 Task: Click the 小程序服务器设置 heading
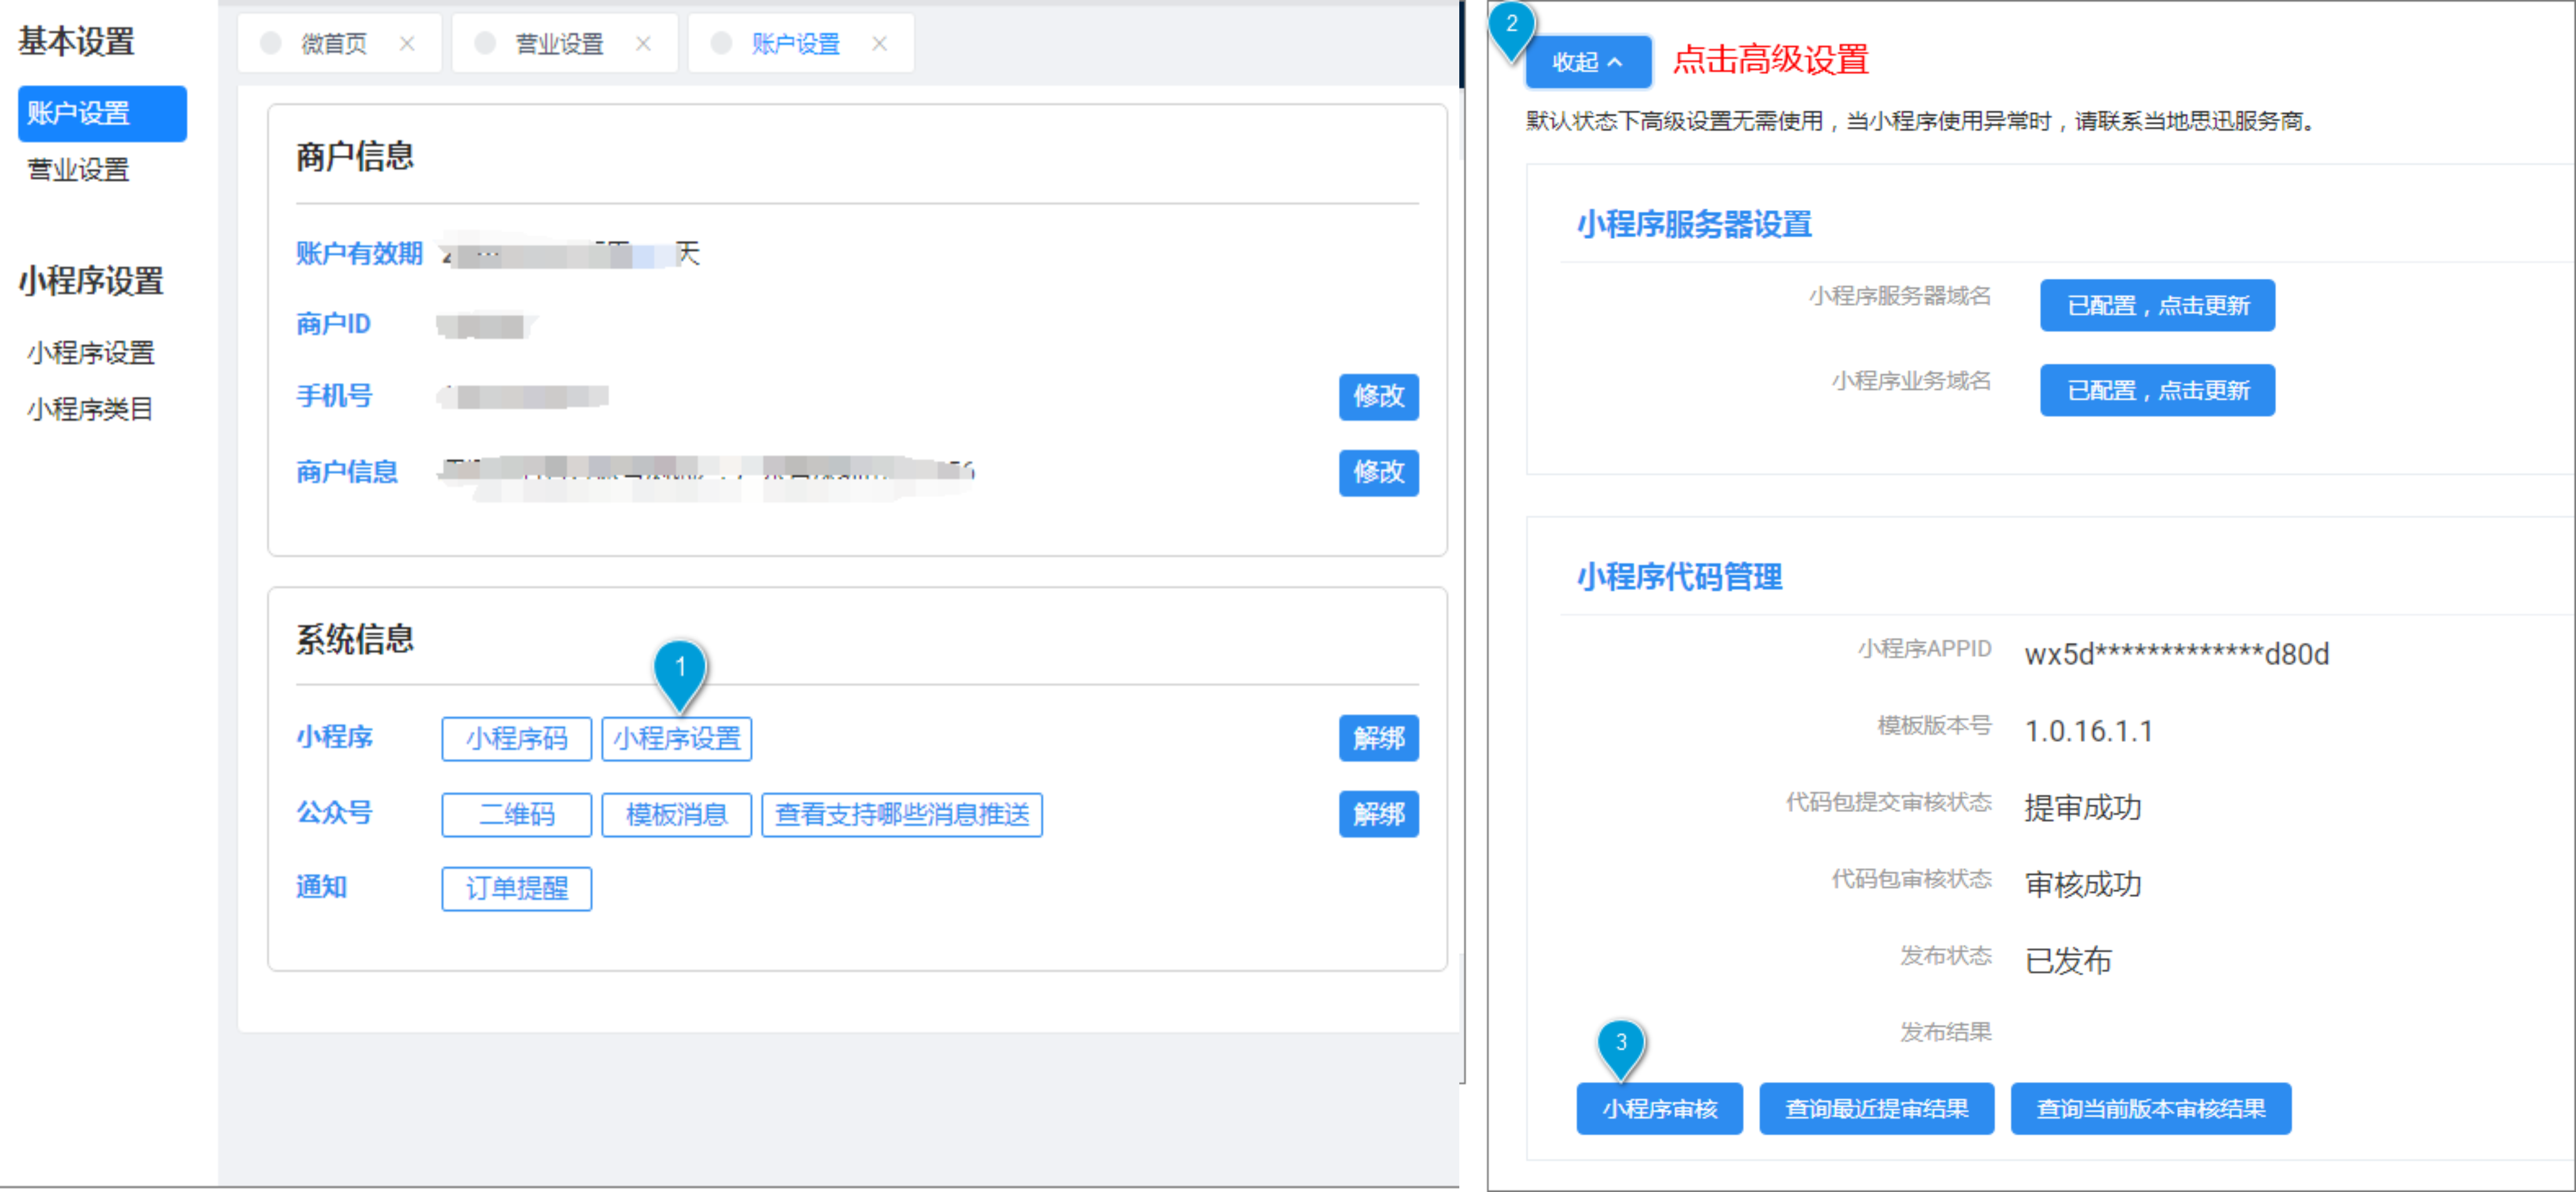pyautogui.click(x=1694, y=224)
